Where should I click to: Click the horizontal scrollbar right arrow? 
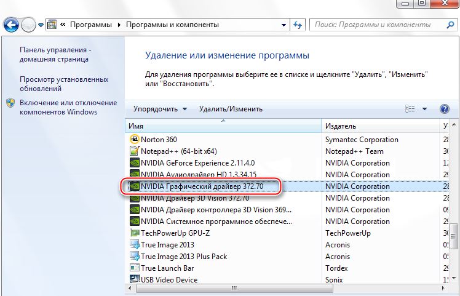coord(443,289)
